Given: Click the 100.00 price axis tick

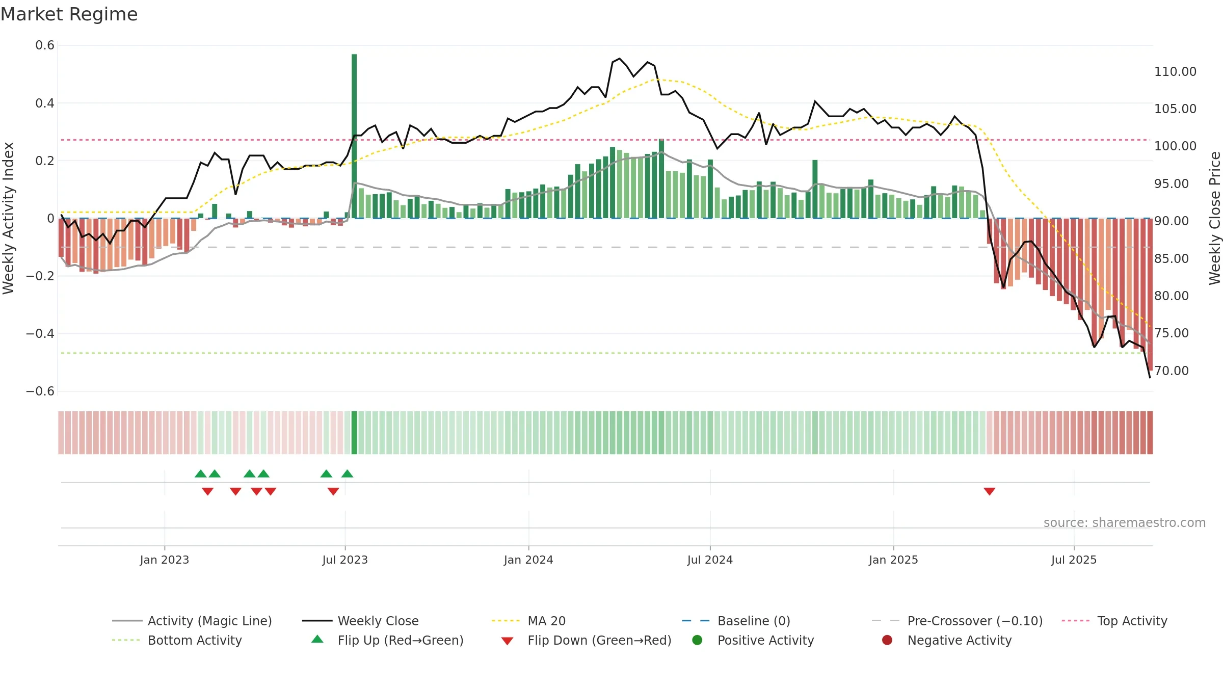Looking at the screenshot, I should 1175,146.
